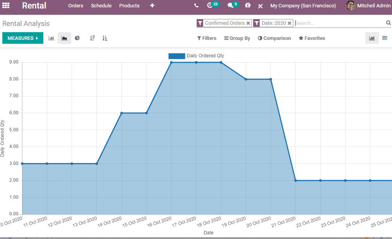Click into the Search field
392x239 pixels.
340,23
